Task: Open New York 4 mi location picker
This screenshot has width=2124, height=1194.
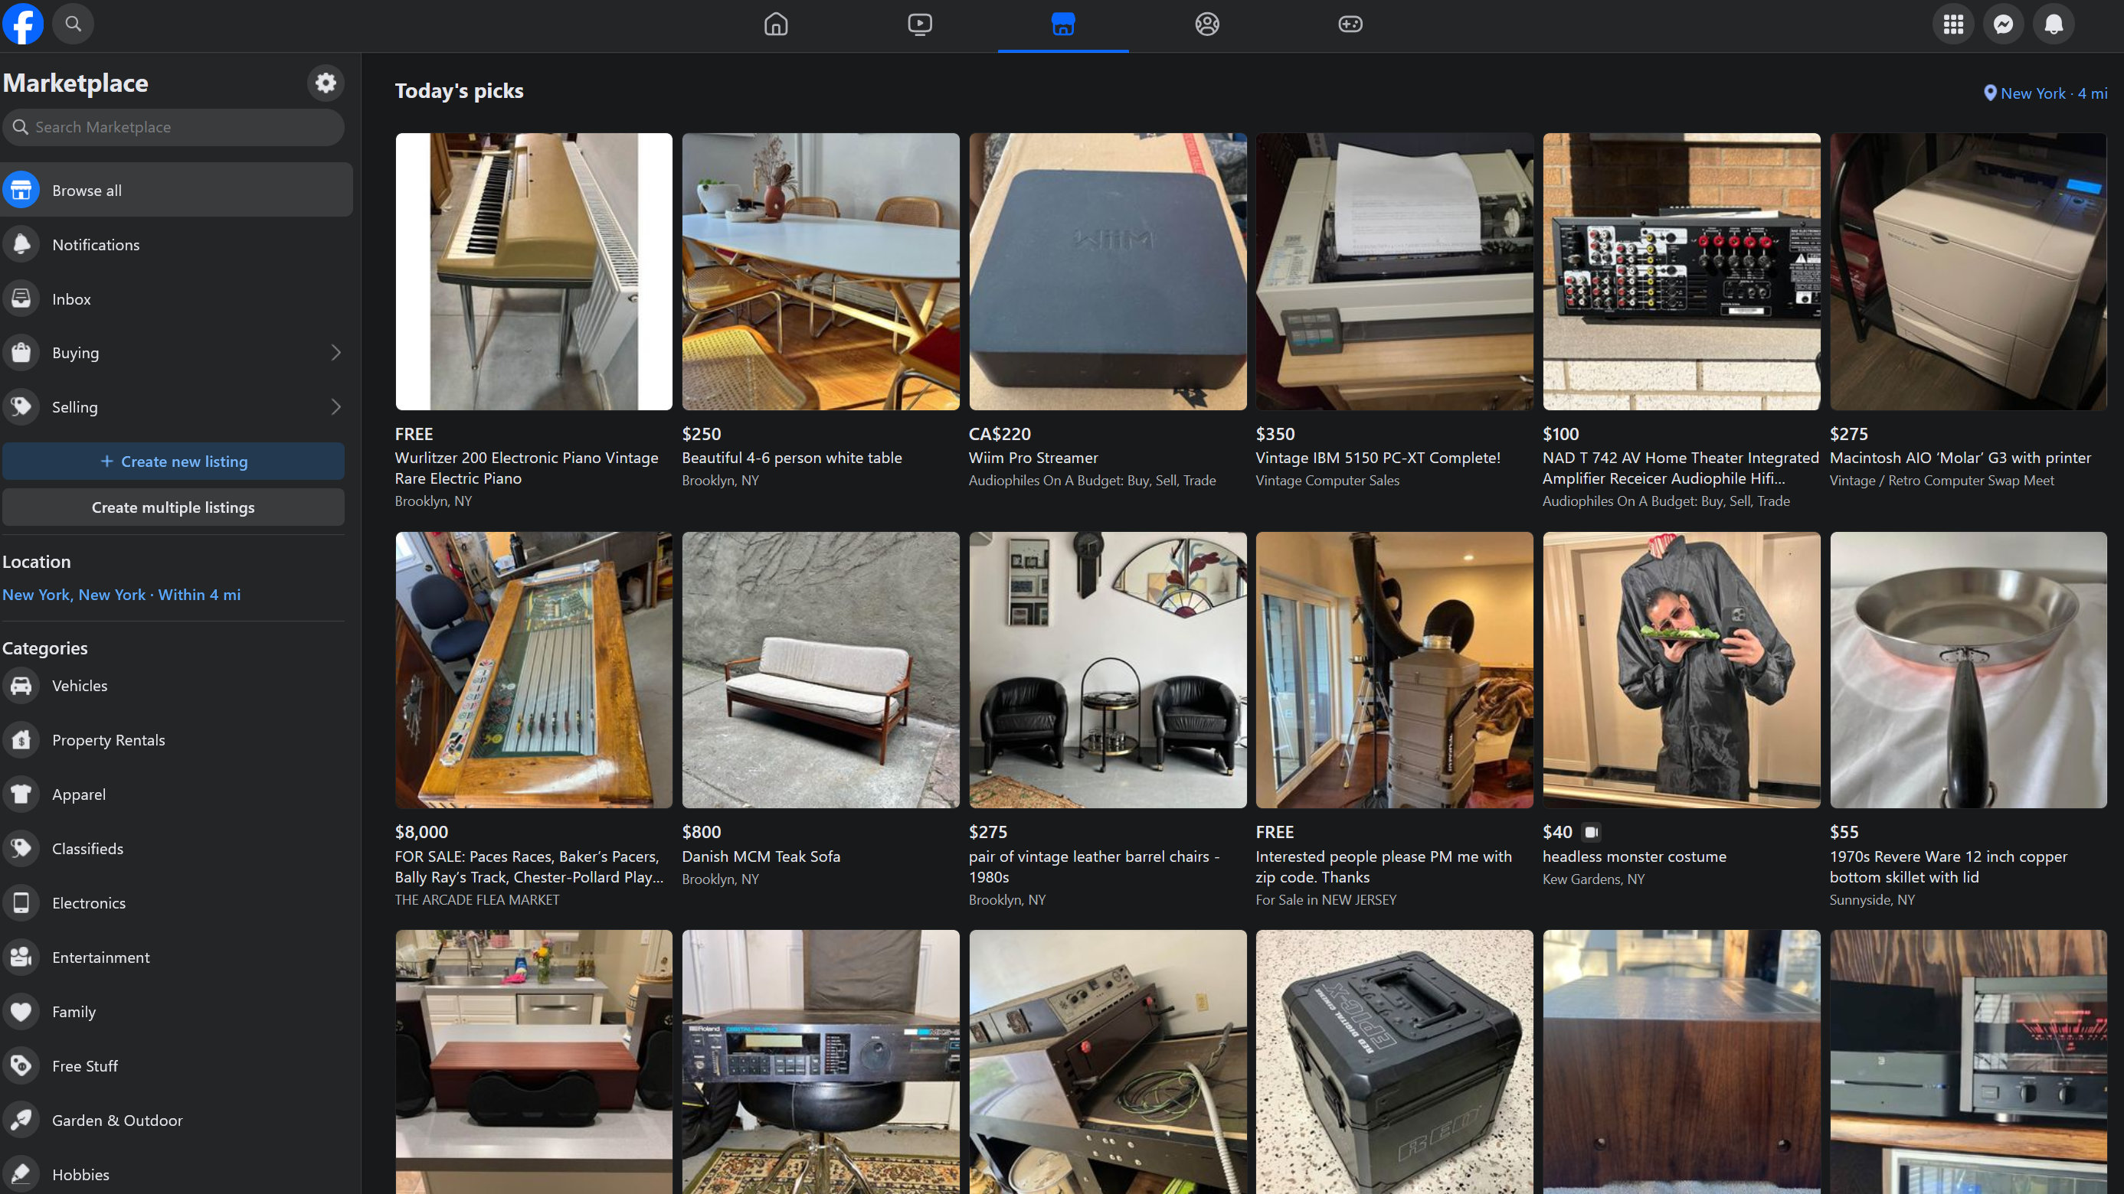Action: pyautogui.click(x=2045, y=93)
